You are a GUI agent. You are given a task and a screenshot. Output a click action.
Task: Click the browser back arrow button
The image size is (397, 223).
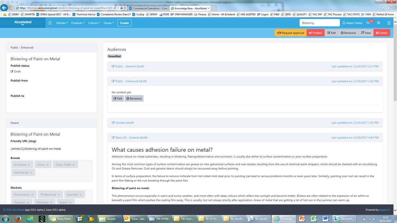click(4, 8)
